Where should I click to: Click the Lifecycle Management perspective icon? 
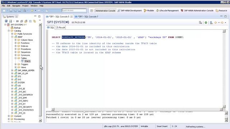157,10
